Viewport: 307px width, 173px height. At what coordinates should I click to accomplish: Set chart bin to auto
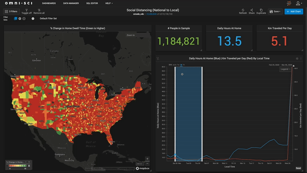175,65
